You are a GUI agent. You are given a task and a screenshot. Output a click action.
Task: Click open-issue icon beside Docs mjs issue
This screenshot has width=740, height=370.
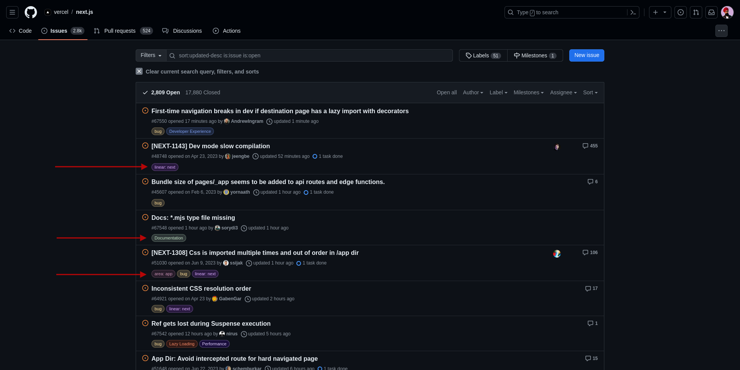(x=145, y=217)
